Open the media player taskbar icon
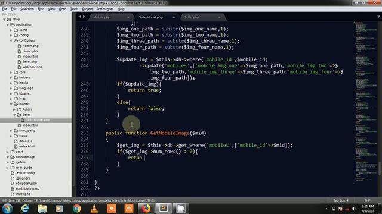 59,209
